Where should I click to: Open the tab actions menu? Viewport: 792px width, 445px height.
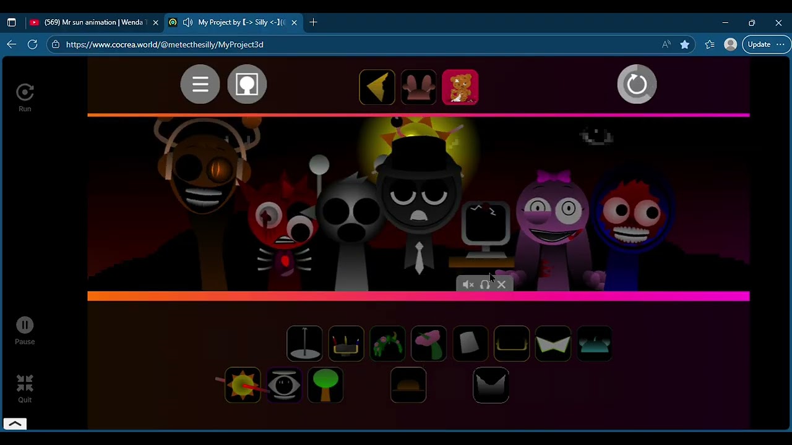click(x=11, y=22)
